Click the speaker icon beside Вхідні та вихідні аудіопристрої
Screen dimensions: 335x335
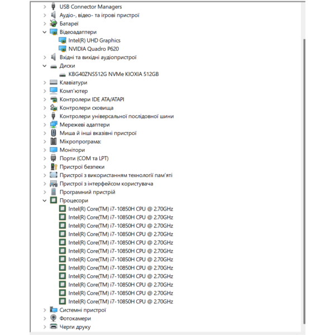pos(54,57)
